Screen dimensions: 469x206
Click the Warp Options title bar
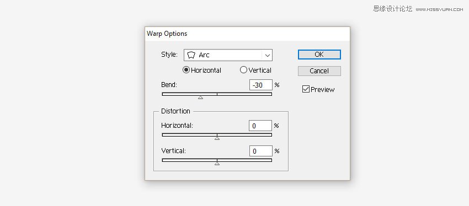(x=247, y=34)
